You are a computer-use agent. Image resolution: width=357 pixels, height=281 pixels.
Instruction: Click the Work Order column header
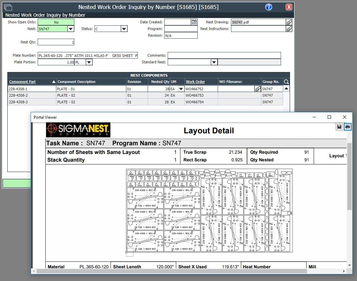[x=195, y=82]
